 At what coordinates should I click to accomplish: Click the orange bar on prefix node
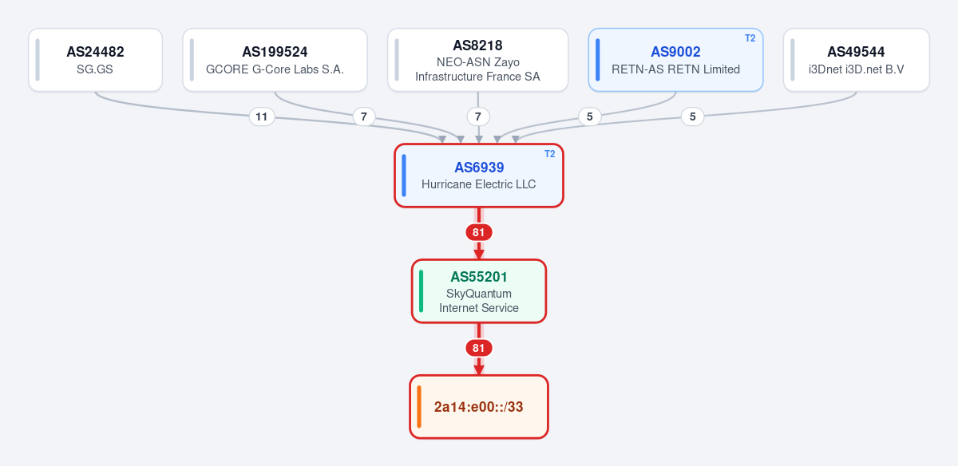[x=419, y=407]
